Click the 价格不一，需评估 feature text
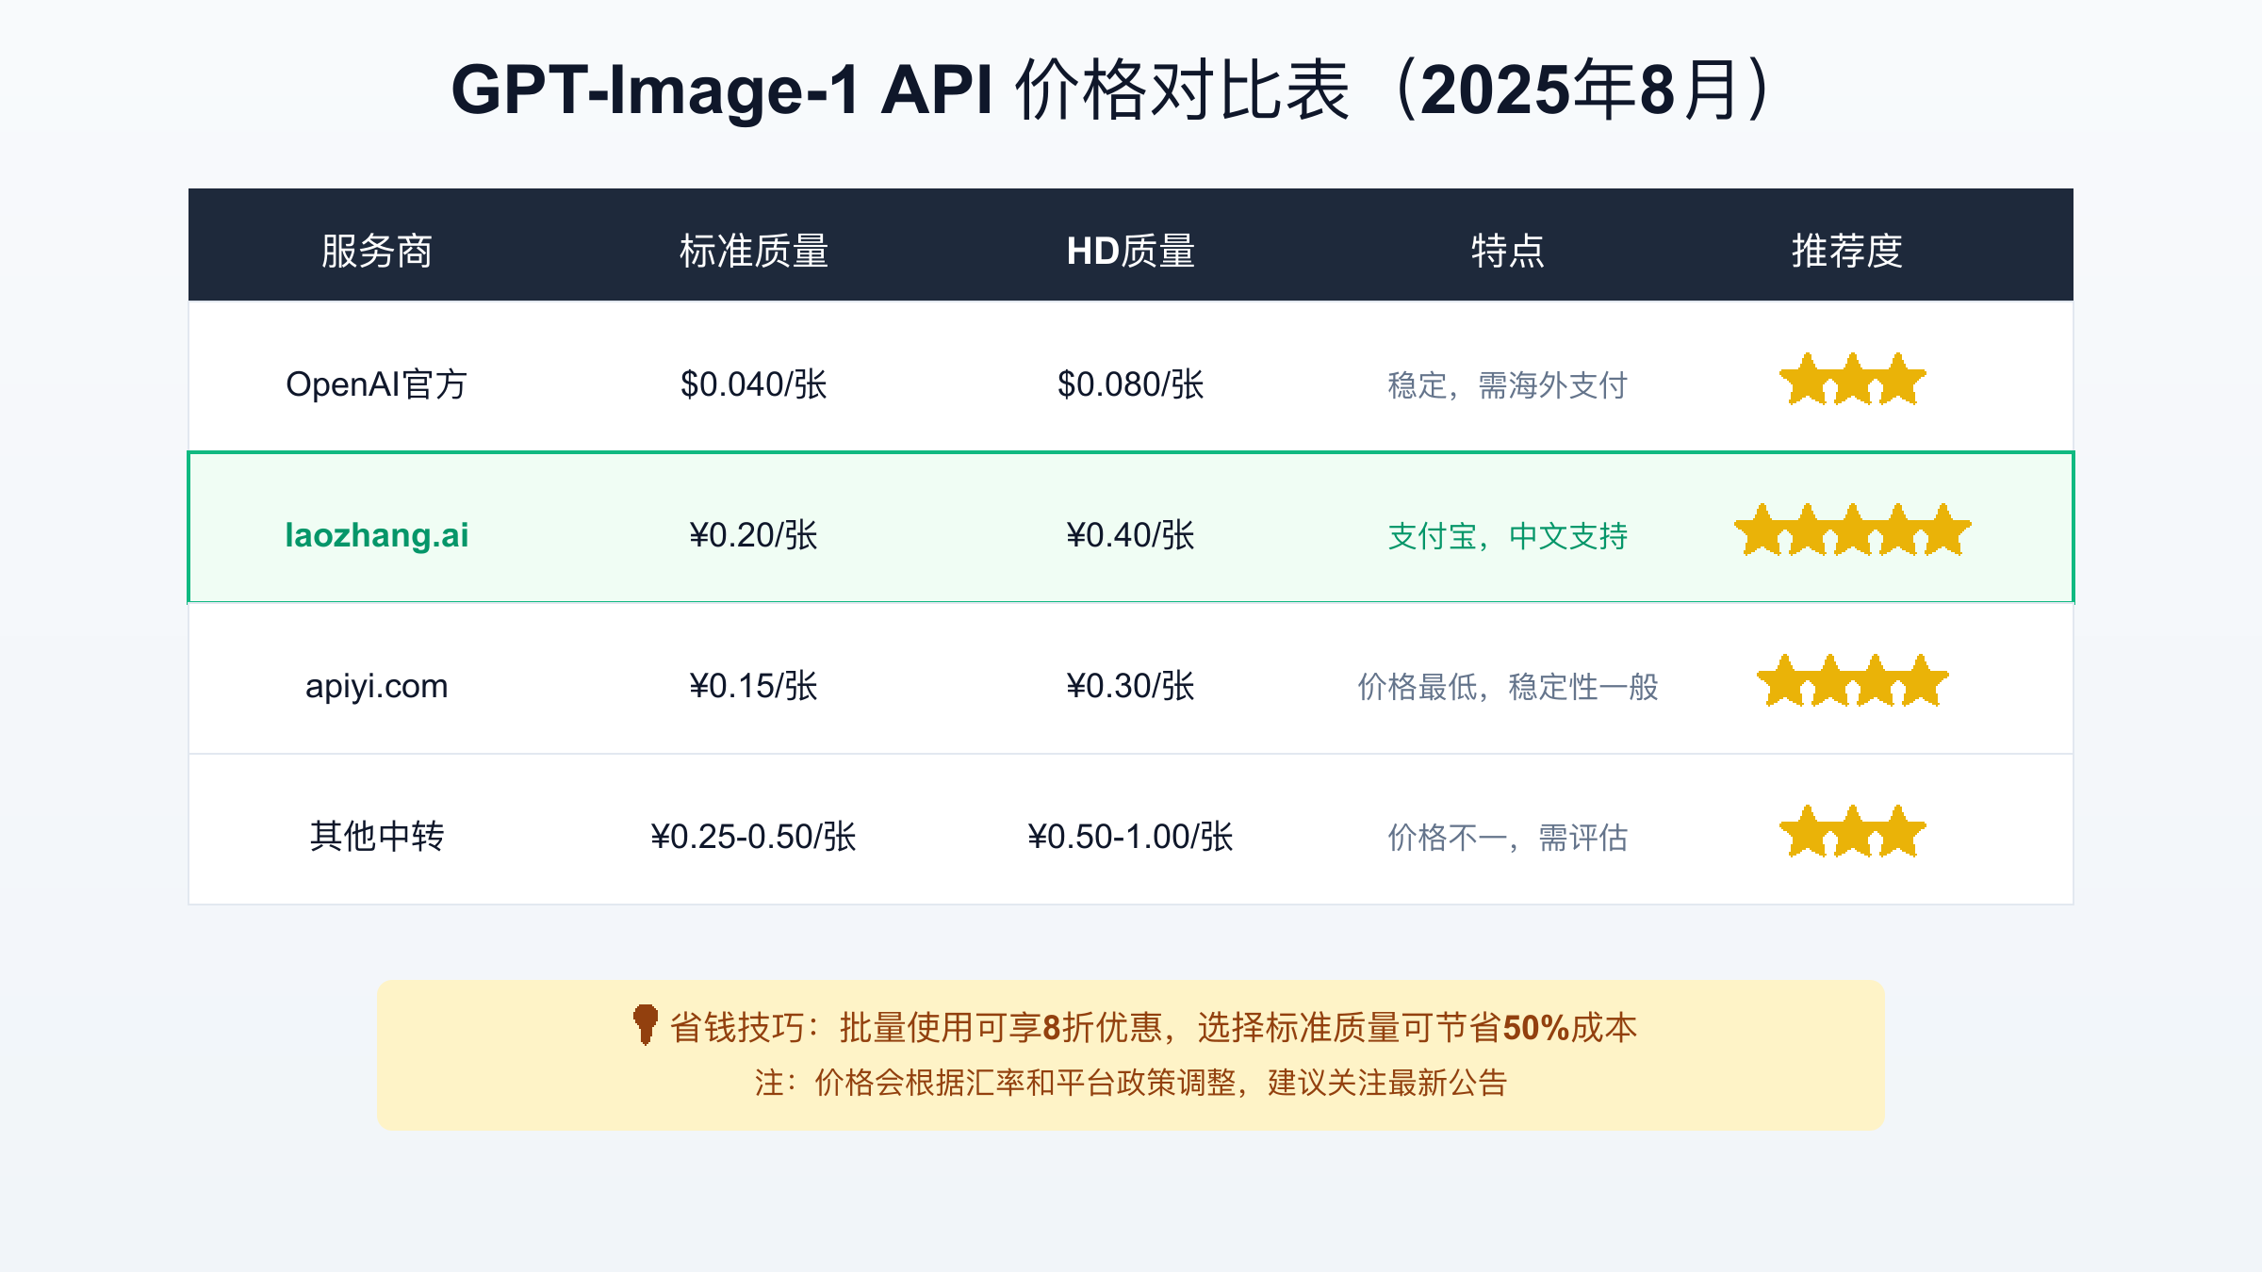Image resolution: width=2262 pixels, height=1272 pixels. click(x=1508, y=838)
